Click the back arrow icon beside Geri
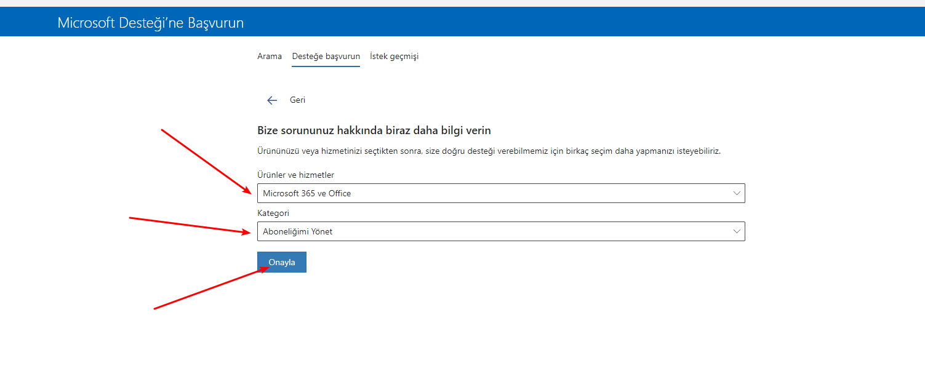925x387 pixels. click(x=272, y=100)
